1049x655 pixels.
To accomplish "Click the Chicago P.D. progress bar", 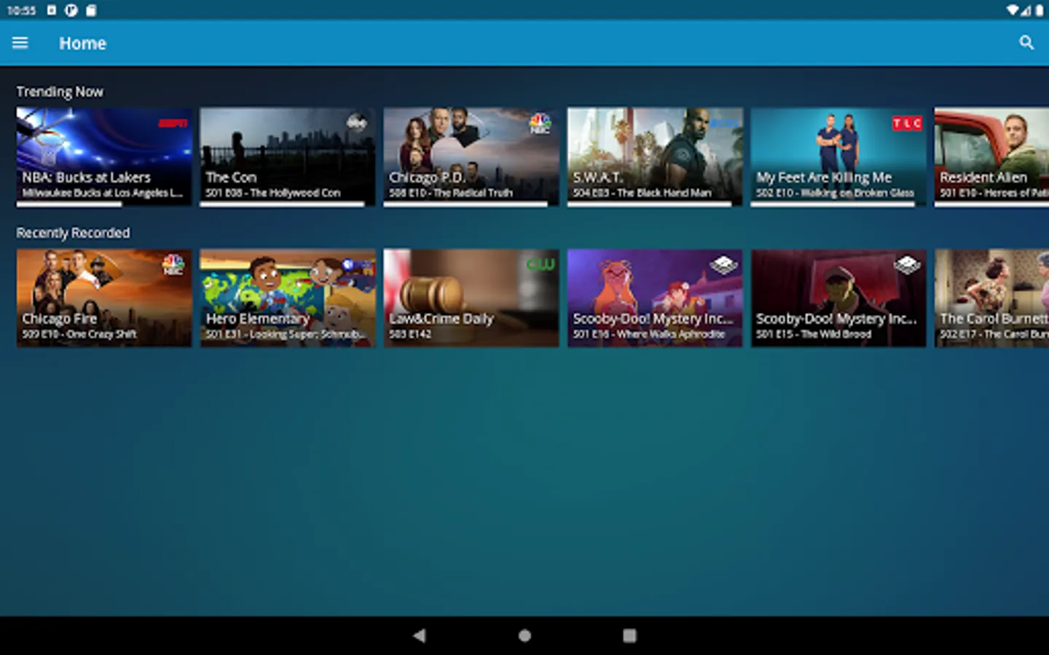I will (471, 204).
